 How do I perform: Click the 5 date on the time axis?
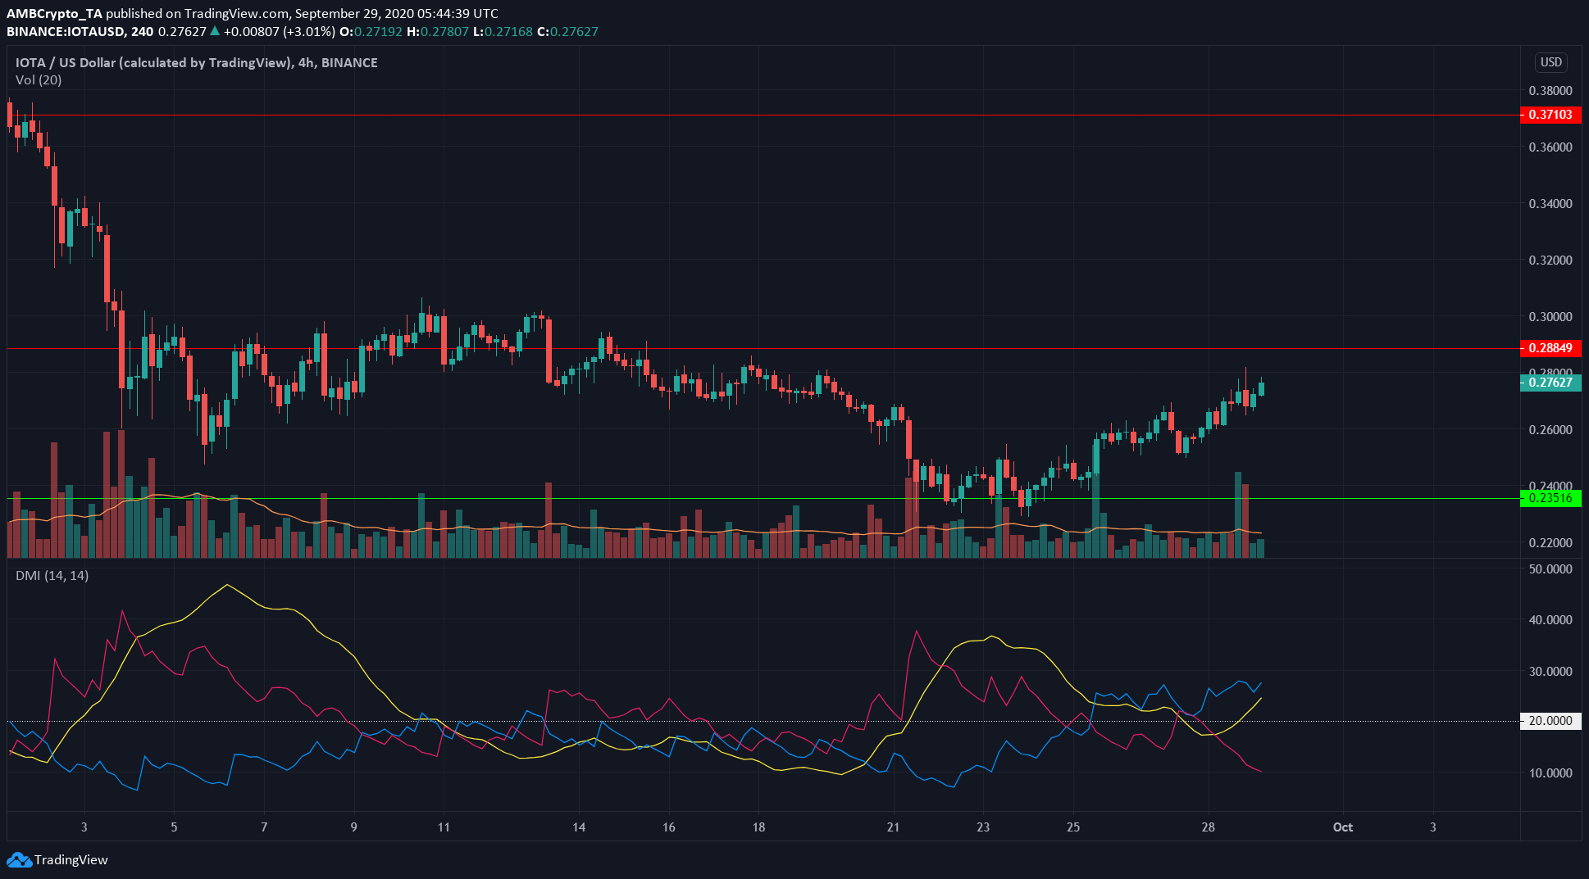(174, 827)
